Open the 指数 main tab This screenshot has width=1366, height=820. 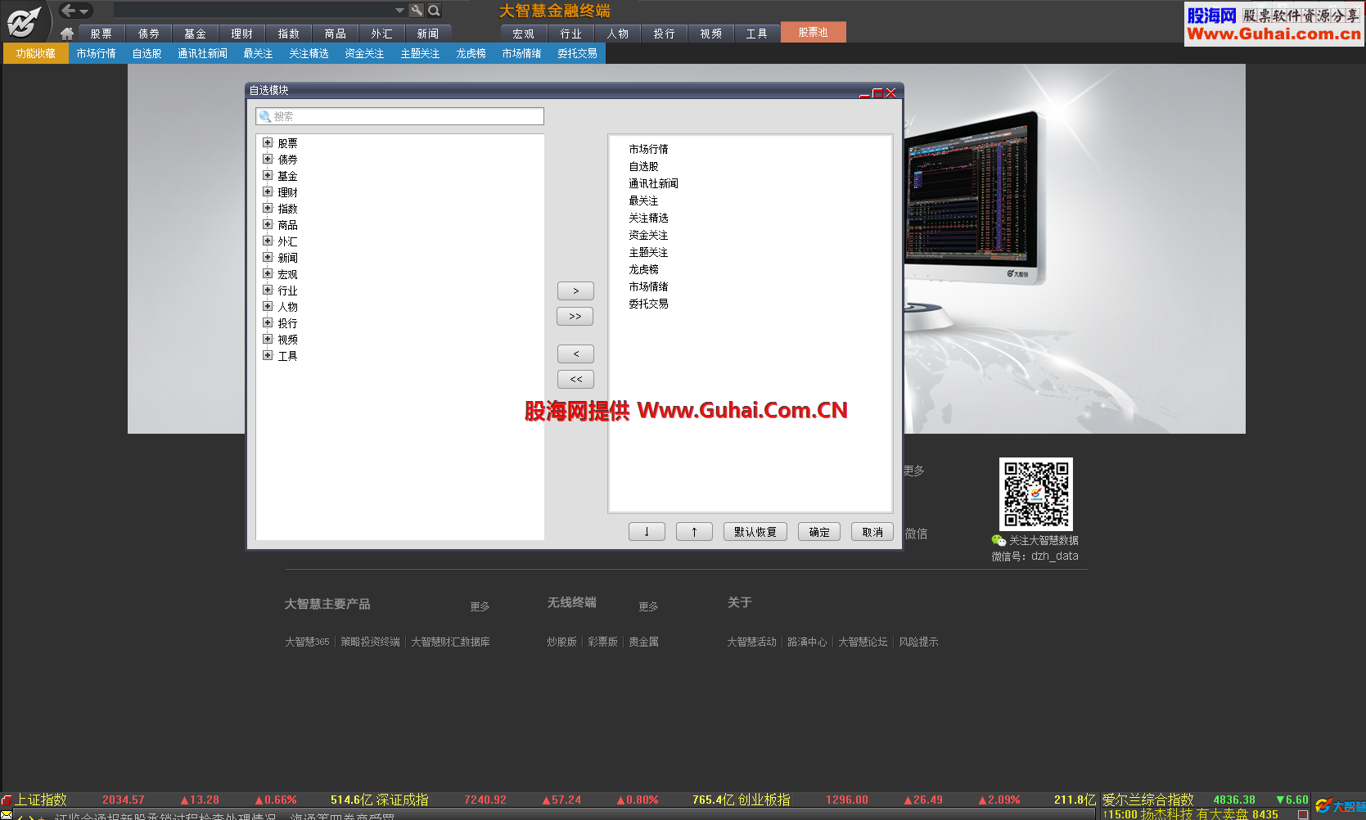(x=288, y=34)
